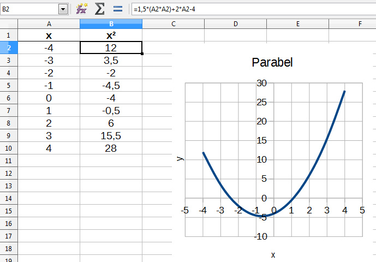This screenshot has height=262, width=376.
Task: Select column C header
Action: (x=173, y=24)
